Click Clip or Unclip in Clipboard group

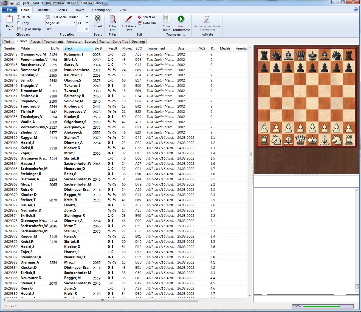point(29,29)
